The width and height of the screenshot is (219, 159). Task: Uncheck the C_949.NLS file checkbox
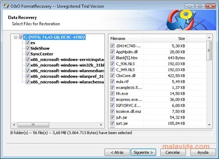point(112,70)
